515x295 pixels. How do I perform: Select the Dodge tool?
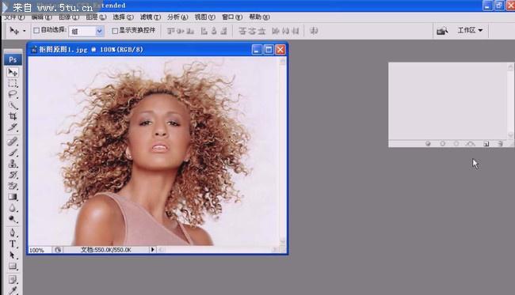(13, 219)
